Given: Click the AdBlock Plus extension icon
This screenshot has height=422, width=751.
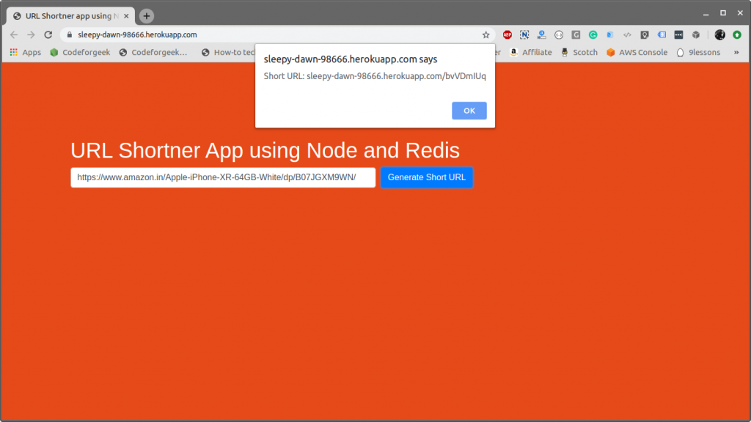Looking at the screenshot, I should point(508,34).
